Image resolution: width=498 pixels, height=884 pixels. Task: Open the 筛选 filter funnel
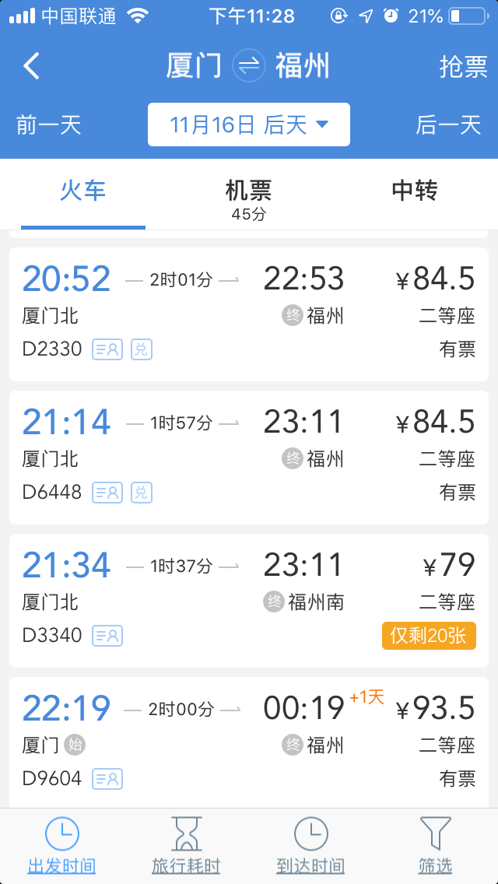(435, 834)
